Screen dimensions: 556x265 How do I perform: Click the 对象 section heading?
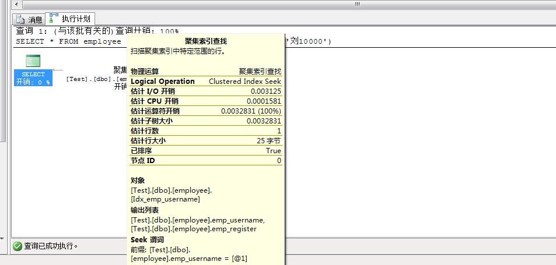138,181
